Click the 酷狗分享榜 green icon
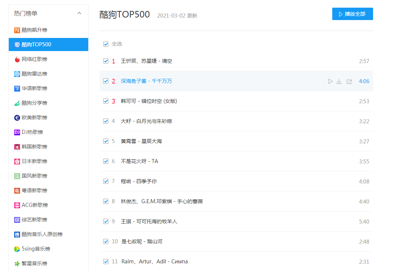 pyautogui.click(x=17, y=103)
